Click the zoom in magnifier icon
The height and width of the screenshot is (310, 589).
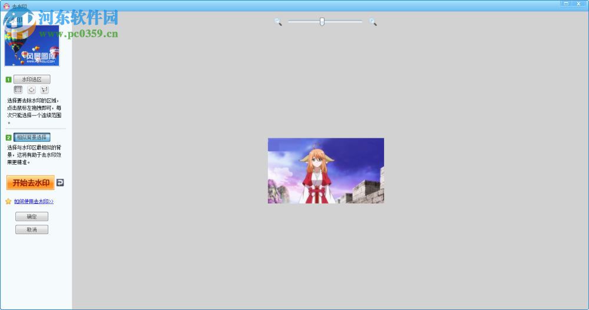373,22
